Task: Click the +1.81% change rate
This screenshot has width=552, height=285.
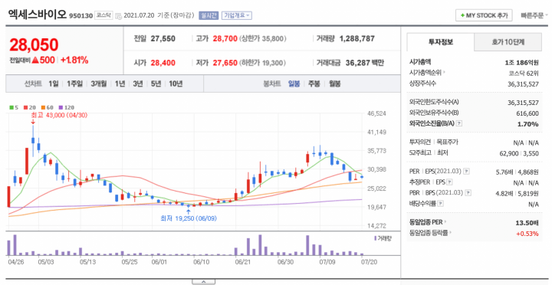Action: click(x=74, y=61)
